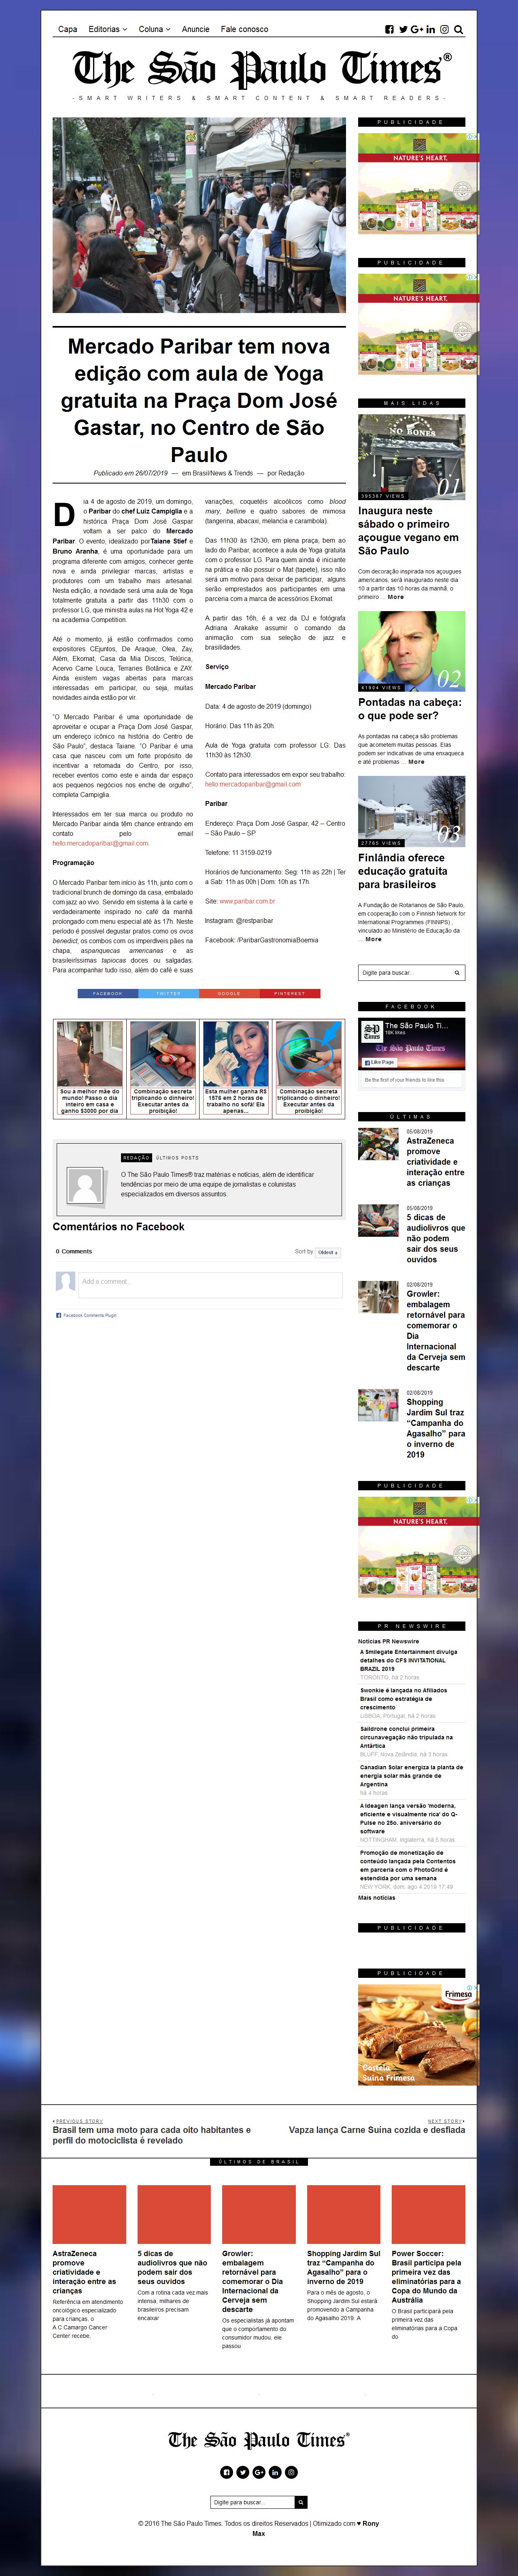This screenshot has height=2576, width=518.
Task: Open the comments 'Oldest' sort dropdown
Action: pyautogui.click(x=328, y=1252)
